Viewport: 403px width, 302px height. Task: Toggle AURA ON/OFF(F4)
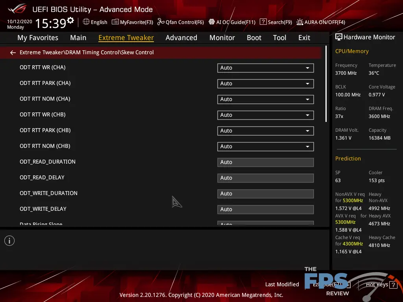[321, 22]
